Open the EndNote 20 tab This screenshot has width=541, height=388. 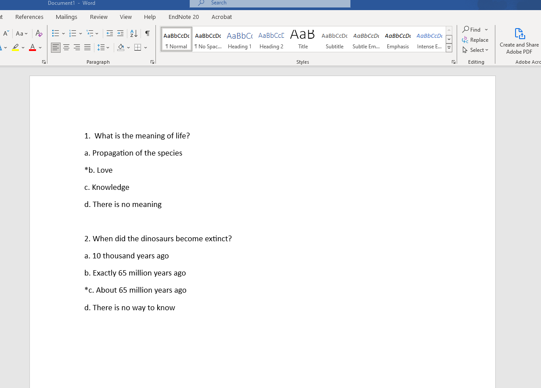pos(184,17)
